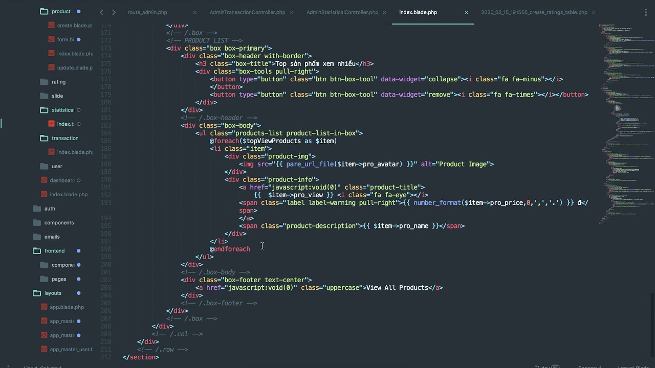Expand the rating folder
655x368 pixels.
tap(44, 82)
